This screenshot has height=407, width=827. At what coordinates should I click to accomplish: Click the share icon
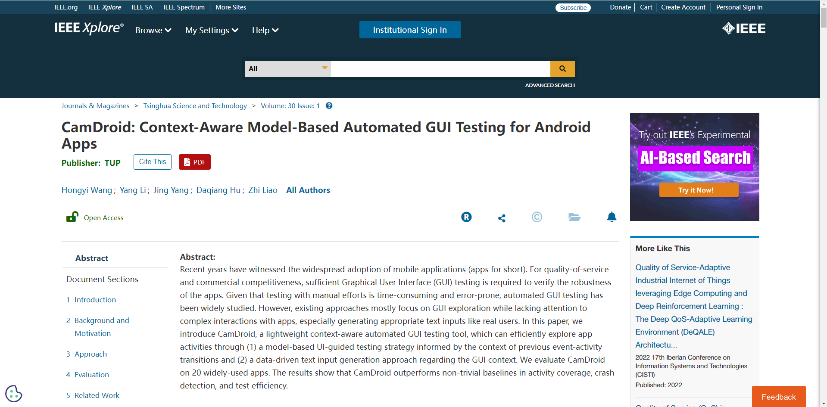[x=502, y=218]
